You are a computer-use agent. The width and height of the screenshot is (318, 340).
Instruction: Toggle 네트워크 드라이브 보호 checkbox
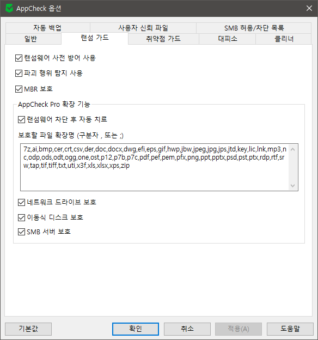[21, 202]
